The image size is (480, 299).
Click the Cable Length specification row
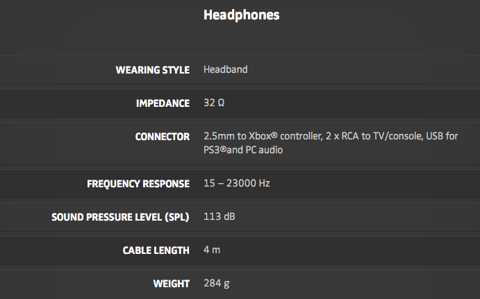(347, 250)
